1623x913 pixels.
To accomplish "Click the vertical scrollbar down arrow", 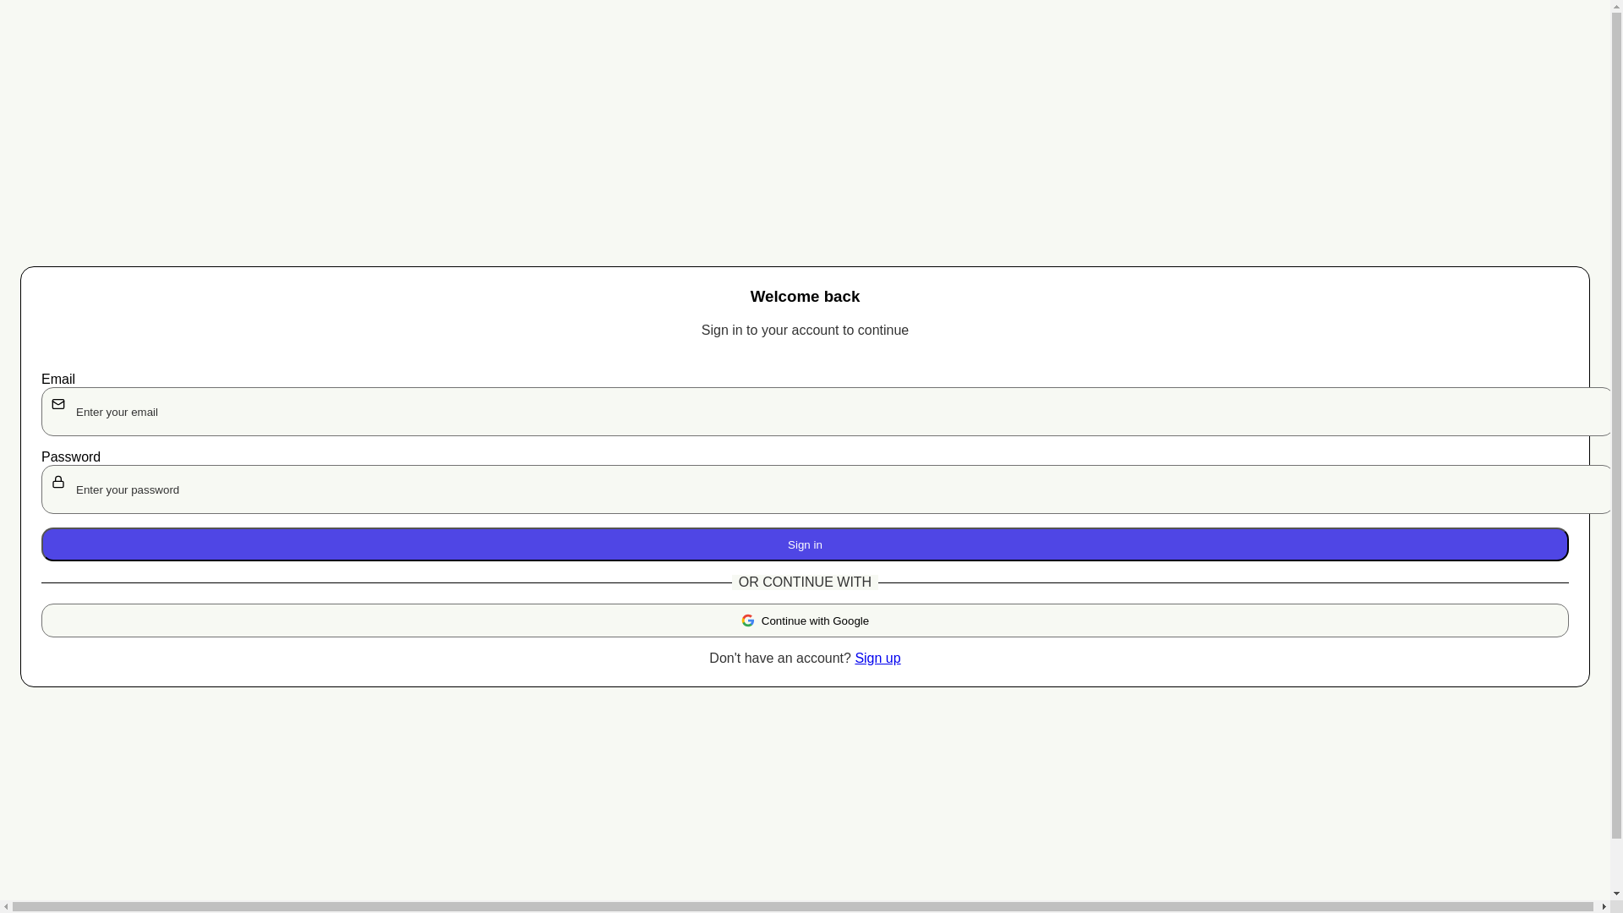I will pyautogui.click(x=1616, y=894).
